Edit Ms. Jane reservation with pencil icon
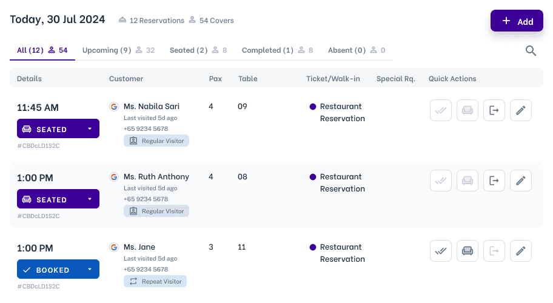553x303 pixels. pos(520,251)
